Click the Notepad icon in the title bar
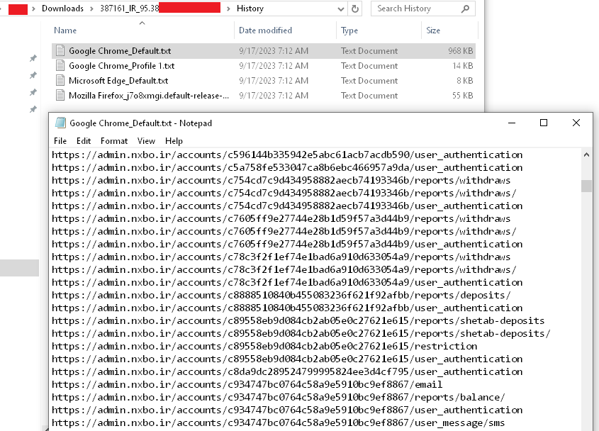The height and width of the screenshot is (431, 599). 60,123
